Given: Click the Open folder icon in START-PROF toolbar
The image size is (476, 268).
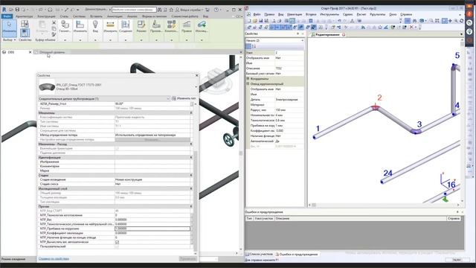Looking at the screenshot, I should point(255,21).
